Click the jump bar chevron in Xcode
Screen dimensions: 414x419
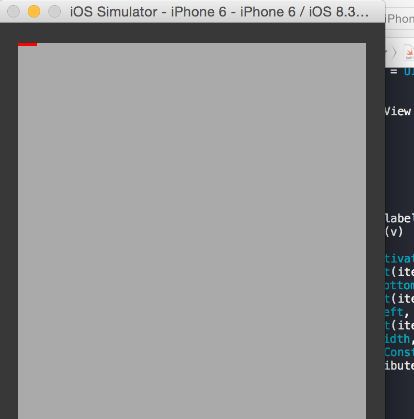394,52
